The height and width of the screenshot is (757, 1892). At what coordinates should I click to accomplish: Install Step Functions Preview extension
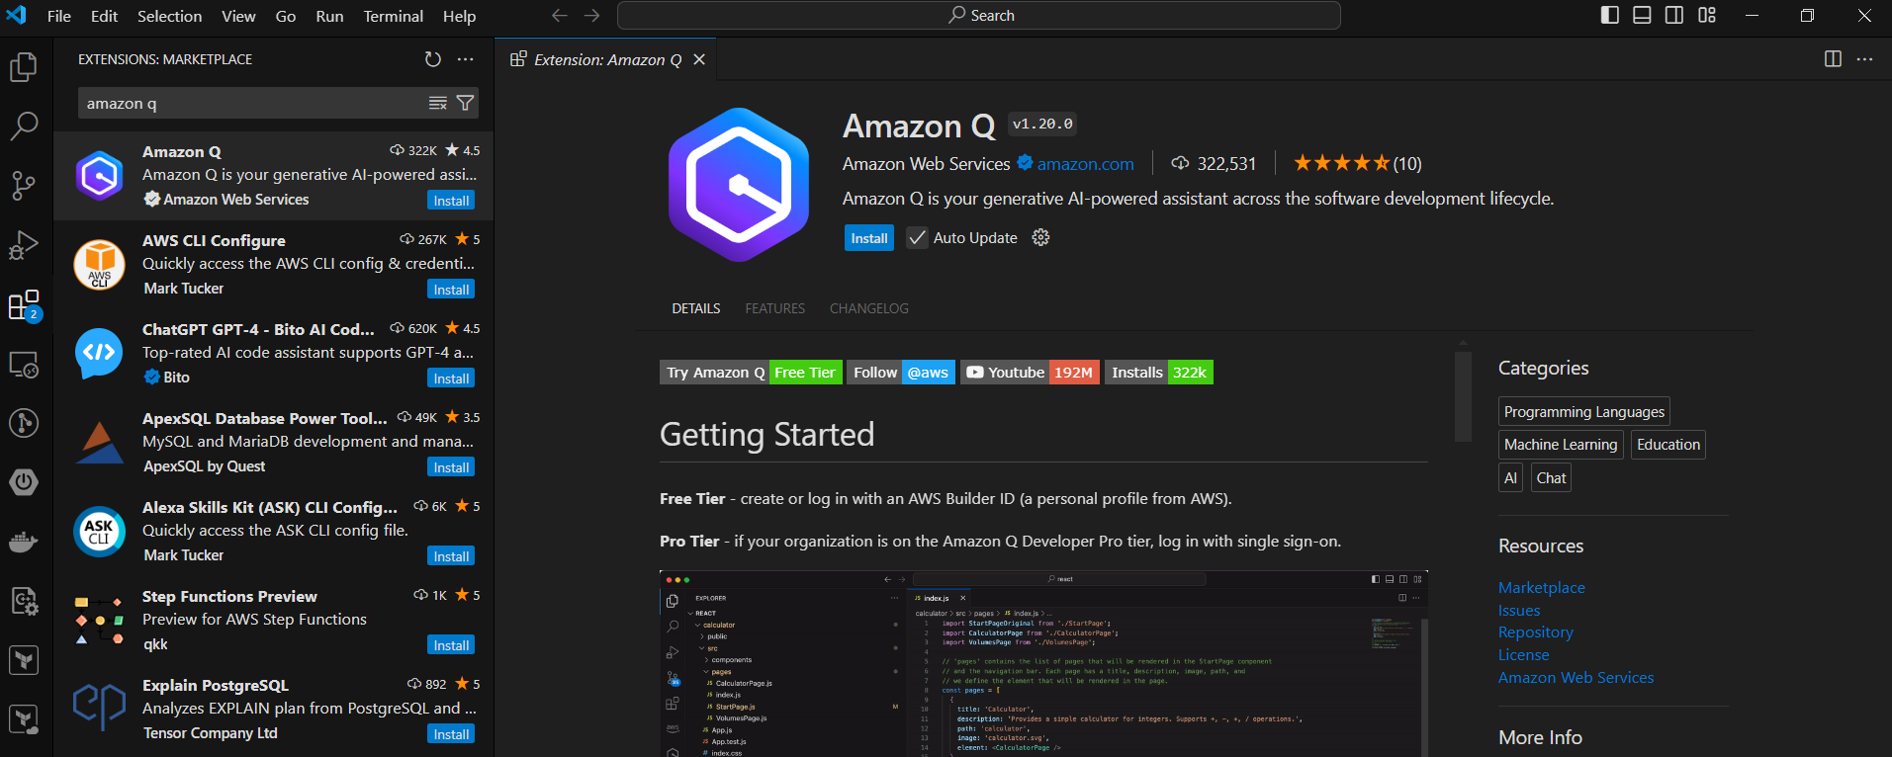[452, 645]
